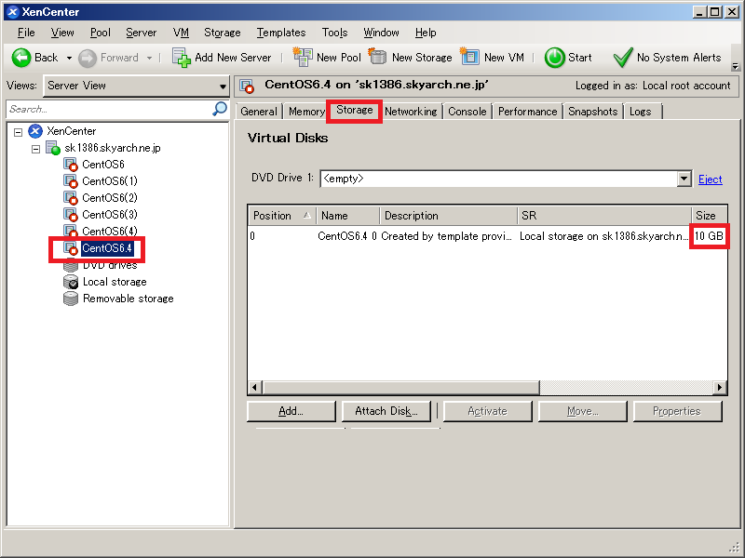Click the Attach Disk... button
The image size is (745, 558).
coord(386,411)
